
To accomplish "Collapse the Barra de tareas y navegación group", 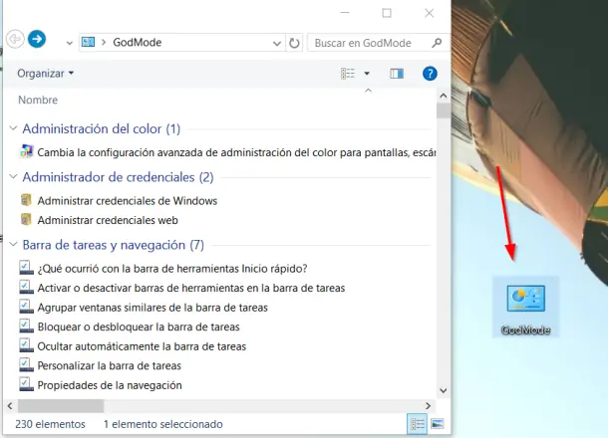I will pyautogui.click(x=13, y=244).
